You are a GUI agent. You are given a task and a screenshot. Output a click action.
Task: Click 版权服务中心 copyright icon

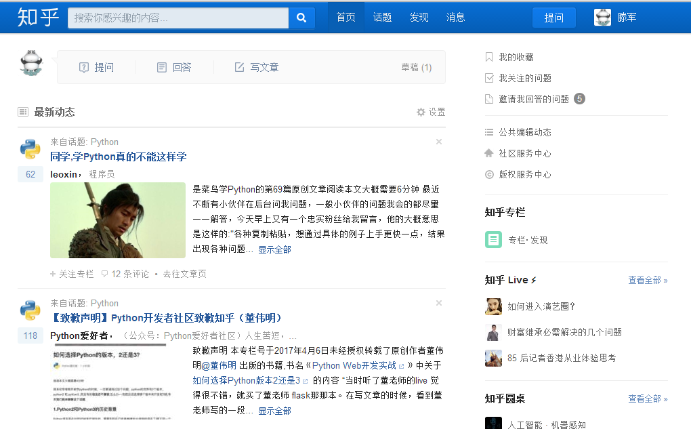point(489,175)
